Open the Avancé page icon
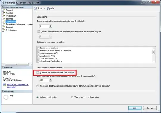The height and width of the screenshot is (113, 161). 4,27
